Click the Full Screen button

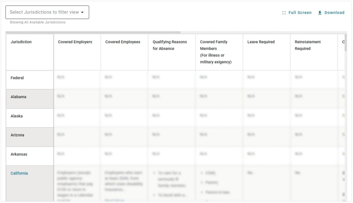297,13
